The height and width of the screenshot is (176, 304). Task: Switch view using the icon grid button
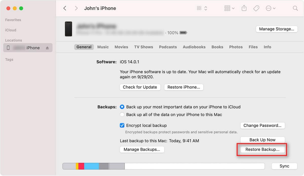[x=199, y=8]
